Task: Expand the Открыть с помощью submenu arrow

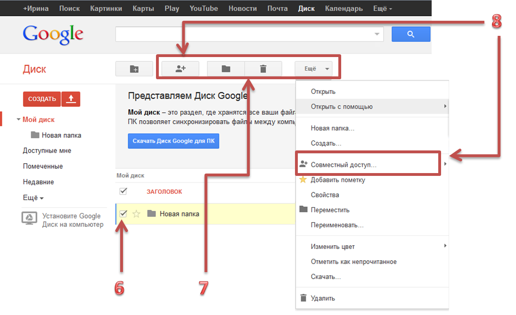Action: (x=445, y=106)
